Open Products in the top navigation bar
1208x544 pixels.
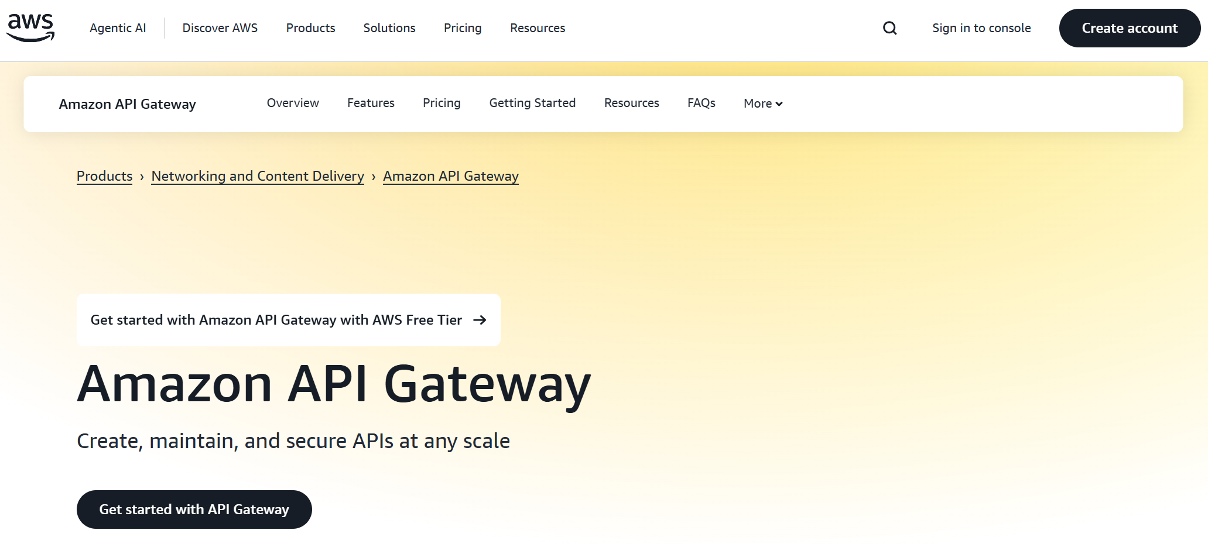click(310, 28)
